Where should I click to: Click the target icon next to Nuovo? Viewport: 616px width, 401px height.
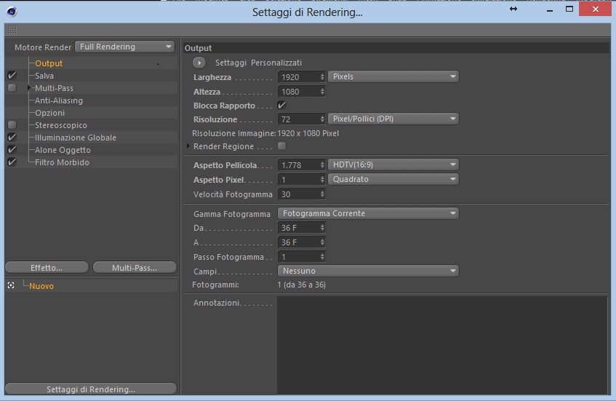(11, 285)
